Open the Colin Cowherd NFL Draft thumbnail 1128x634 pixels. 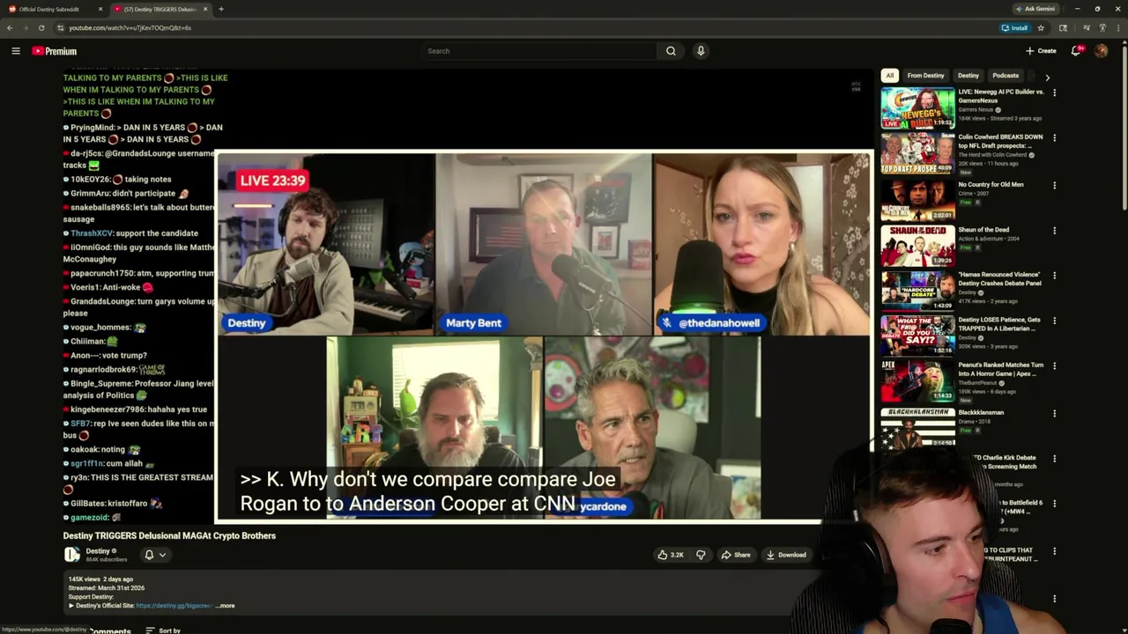[x=917, y=153]
